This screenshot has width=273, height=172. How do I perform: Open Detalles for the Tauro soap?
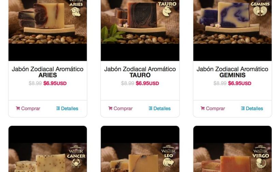click(x=160, y=108)
